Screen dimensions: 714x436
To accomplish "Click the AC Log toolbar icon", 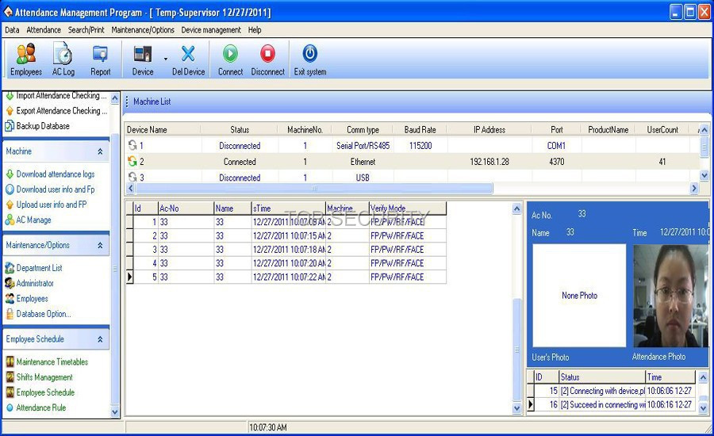I will 63,59.
